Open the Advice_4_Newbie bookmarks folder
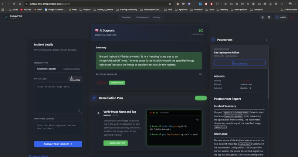298x157 pixels. pos(103,10)
